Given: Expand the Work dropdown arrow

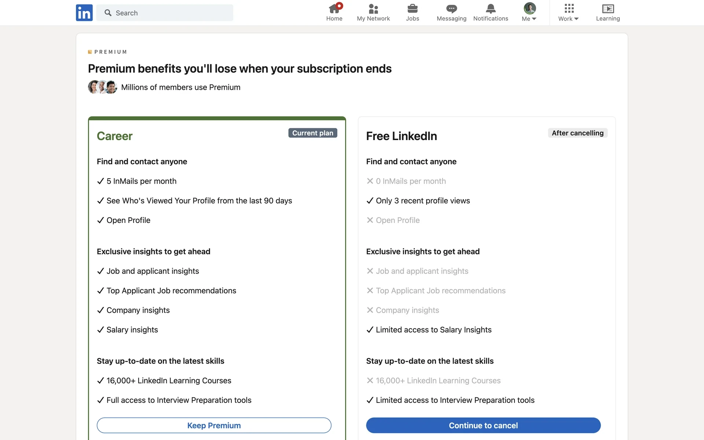Looking at the screenshot, I should click(576, 19).
